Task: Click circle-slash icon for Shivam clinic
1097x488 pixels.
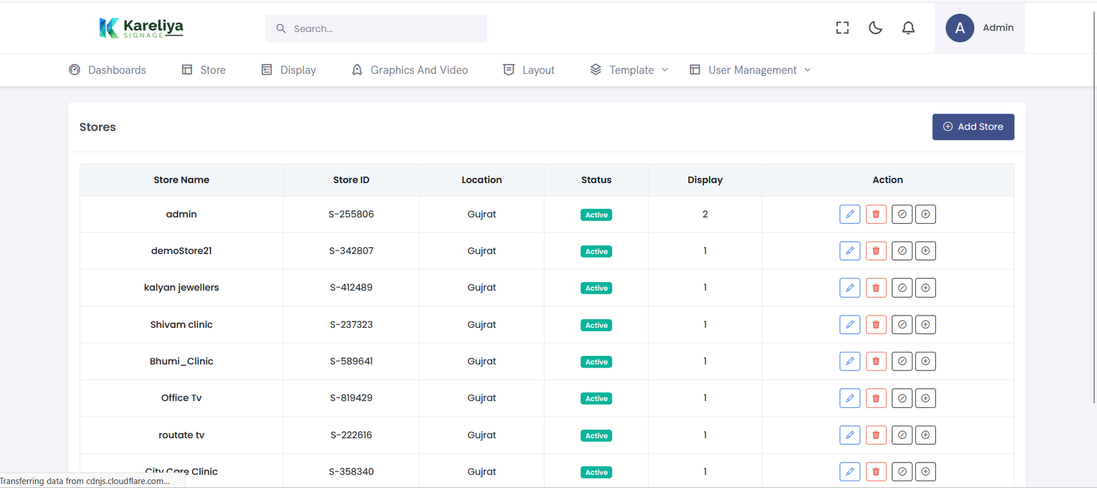Action: [902, 324]
